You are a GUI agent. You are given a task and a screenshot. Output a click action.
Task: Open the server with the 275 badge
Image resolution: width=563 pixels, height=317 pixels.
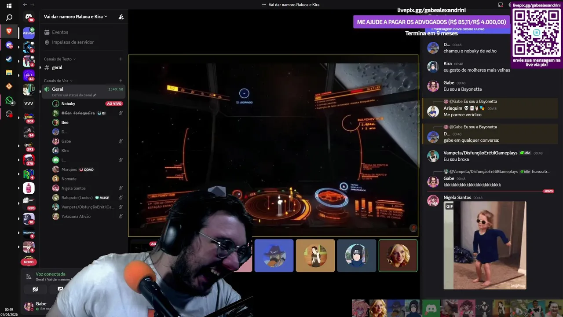coord(29,160)
